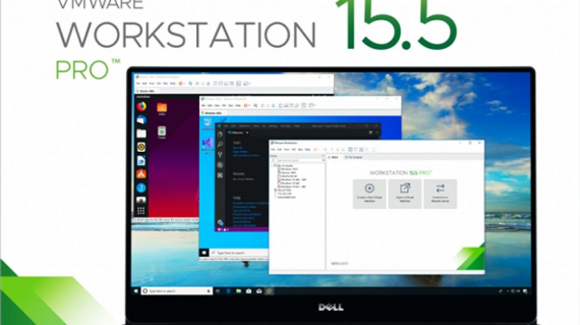Click host Windows Start button
This screenshot has height=325, width=580.
coord(136,292)
